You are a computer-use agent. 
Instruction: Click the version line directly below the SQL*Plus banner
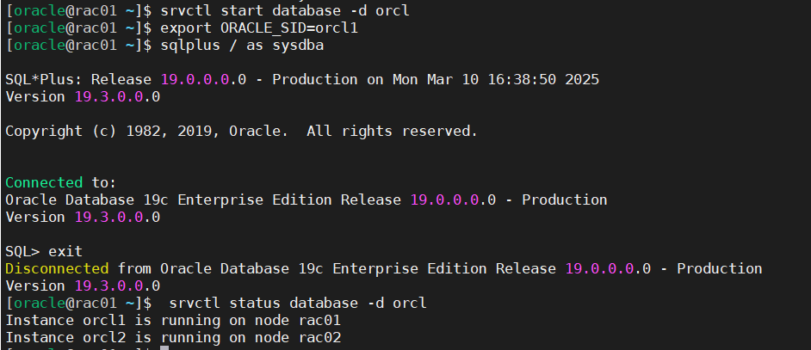(83, 96)
